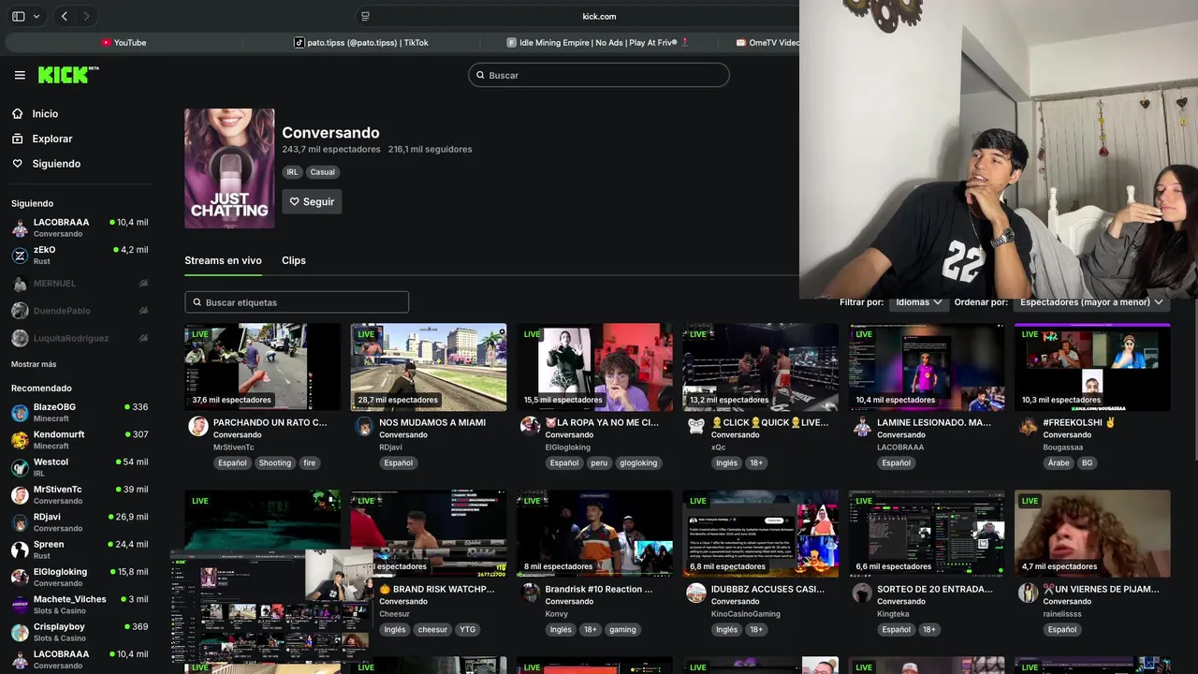Select the Streams en vivo tab

tap(223, 260)
